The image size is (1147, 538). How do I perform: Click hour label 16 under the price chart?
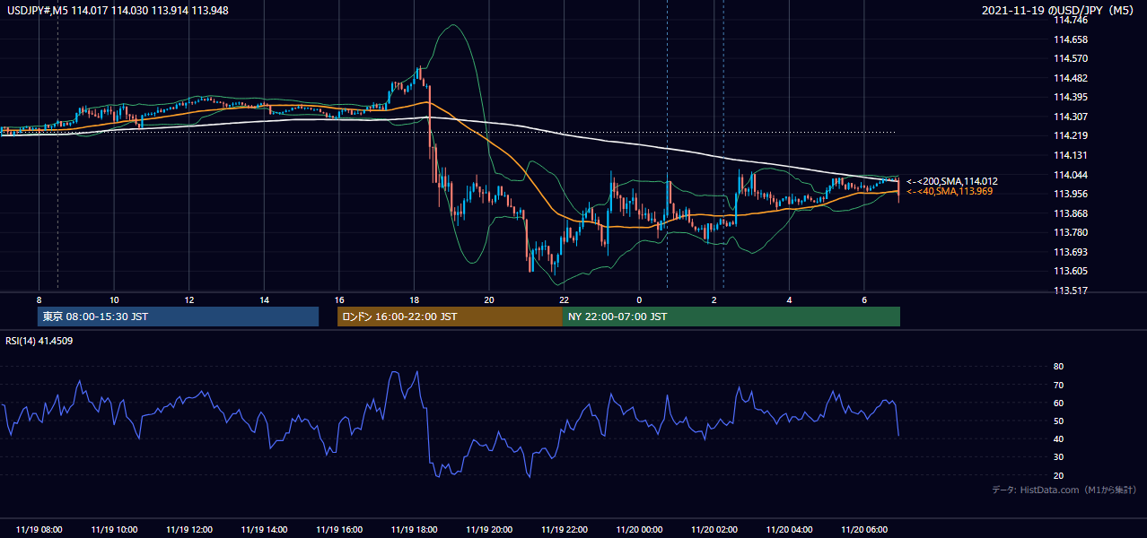[x=339, y=299]
